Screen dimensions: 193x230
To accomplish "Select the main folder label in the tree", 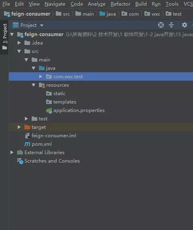I will pos(45,60).
